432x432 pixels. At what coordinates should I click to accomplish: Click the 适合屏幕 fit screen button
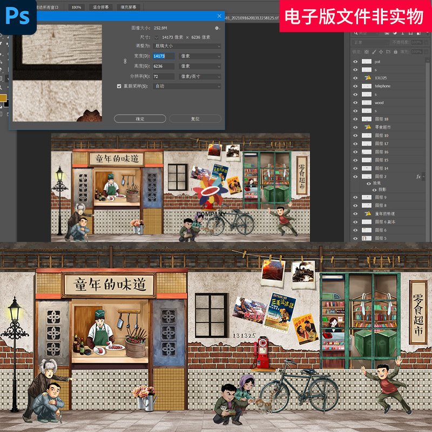coord(100,7)
